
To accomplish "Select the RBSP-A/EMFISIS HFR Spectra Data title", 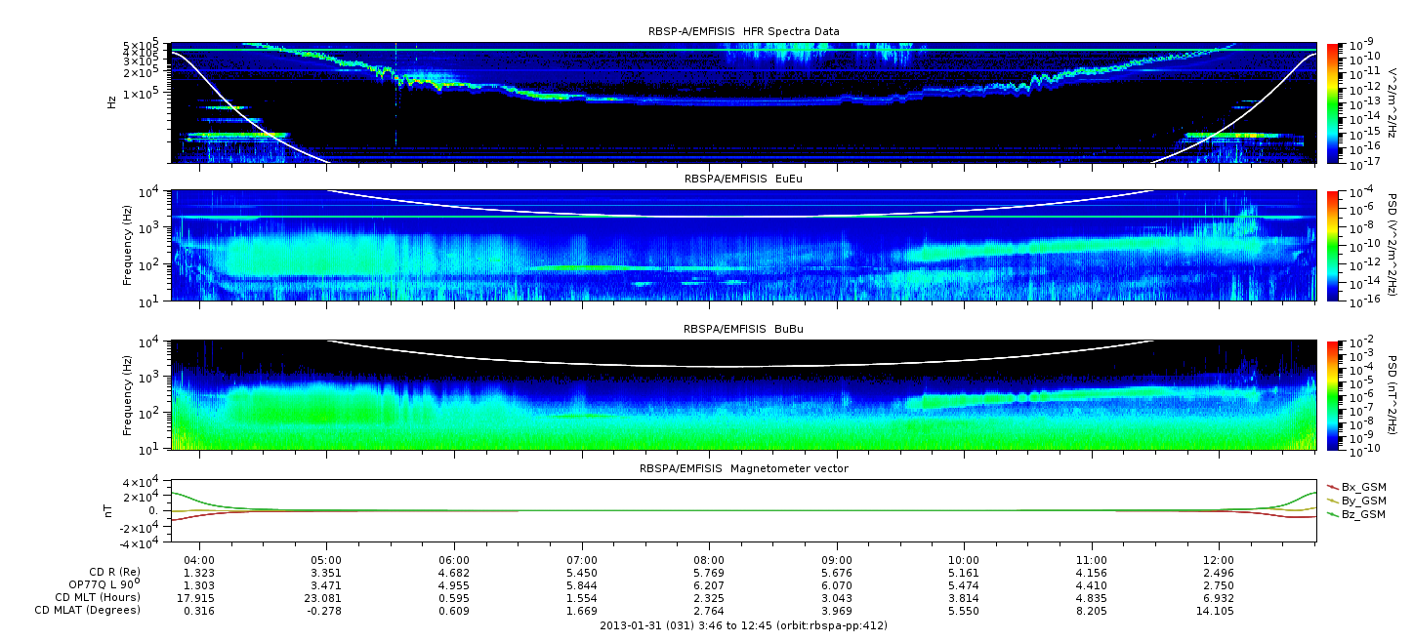I will coord(743,32).
